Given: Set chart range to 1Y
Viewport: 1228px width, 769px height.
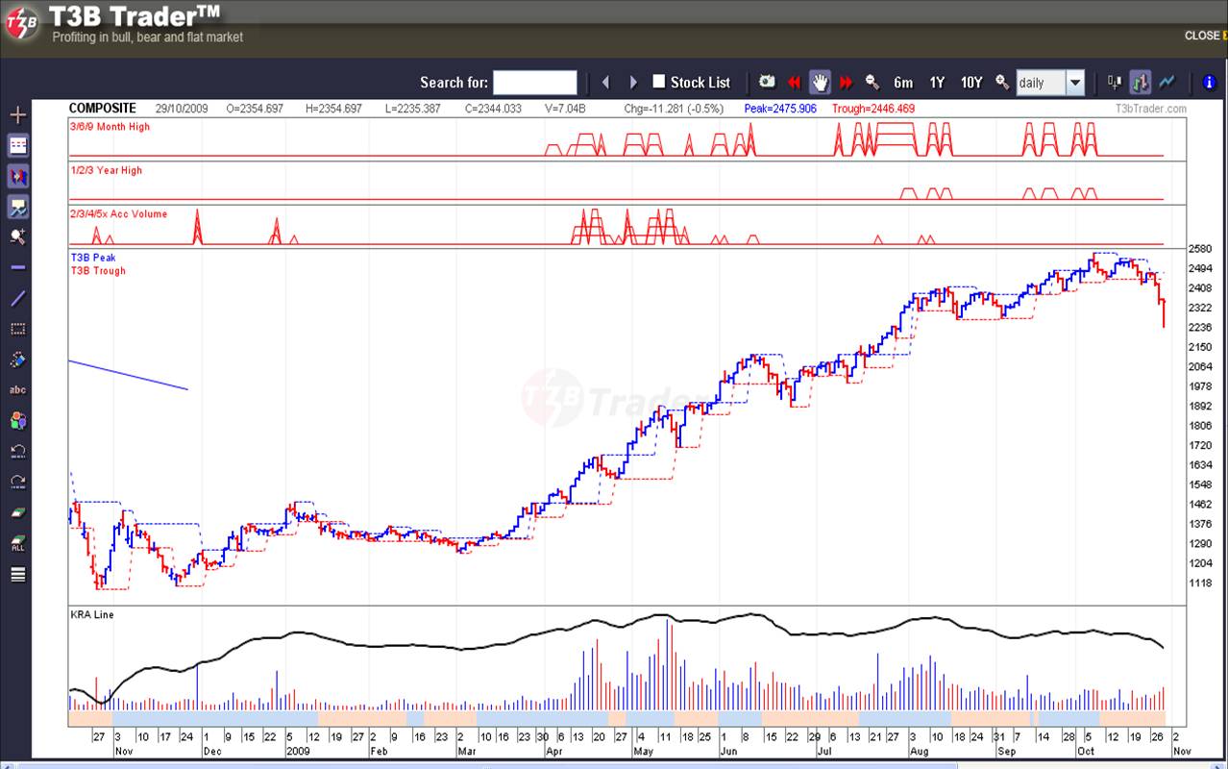Looking at the screenshot, I should pyautogui.click(x=937, y=83).
